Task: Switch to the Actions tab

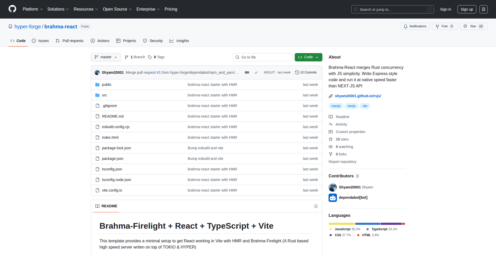Action: point(100,41)
